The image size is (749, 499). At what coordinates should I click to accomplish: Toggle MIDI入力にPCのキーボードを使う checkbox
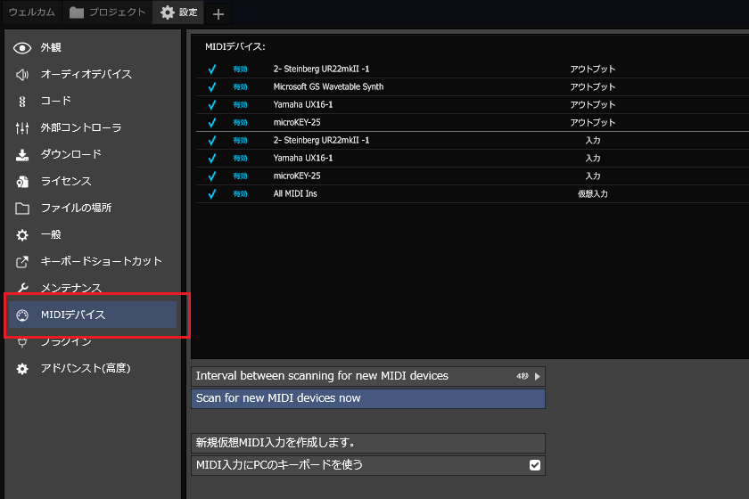(535, 464)
